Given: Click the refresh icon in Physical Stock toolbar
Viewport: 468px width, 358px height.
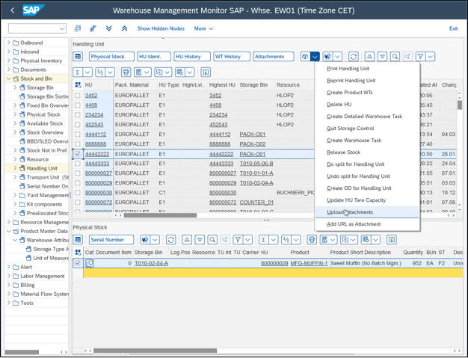Looking at the screenshot, I should pyautogui.click(x=170, y=240).
